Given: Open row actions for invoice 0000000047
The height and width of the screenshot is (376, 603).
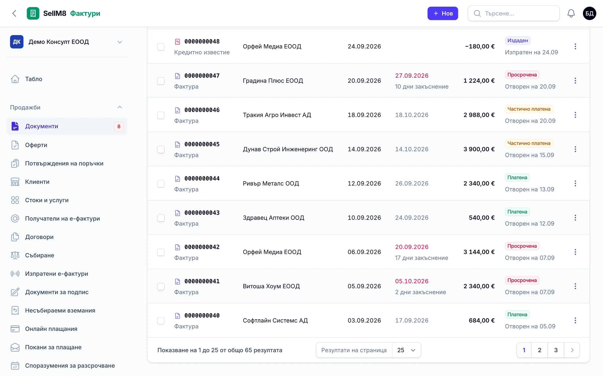Looking at the screenshot, I should [575, 81].
